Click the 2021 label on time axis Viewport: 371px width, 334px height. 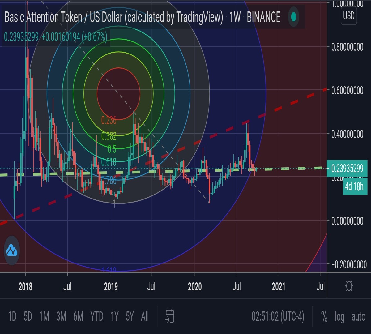[279, 287]
